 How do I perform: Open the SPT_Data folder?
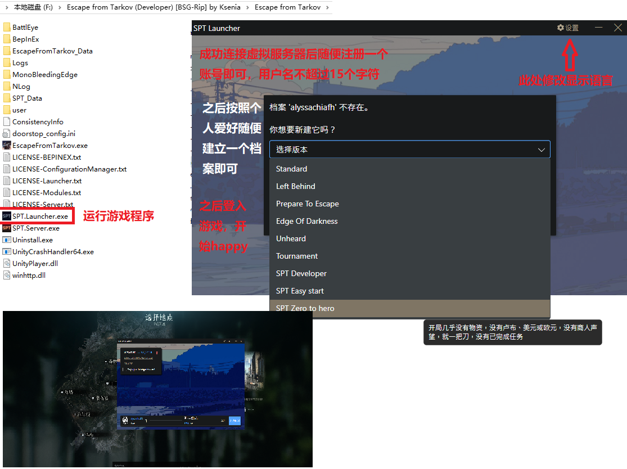tap(23, 98)
